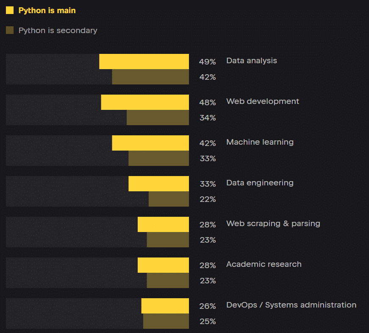This screenshot has width=369, height=333.
Task: Click the dark "Python is secondary" legend swatch
Action: tap(10, 31)
